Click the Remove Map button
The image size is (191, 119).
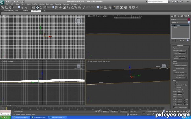click(x=180, y=75)
